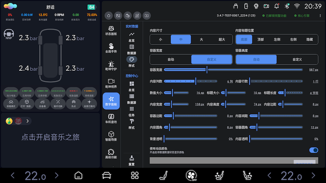Tap the power icon in top toolbar
The height and width of the screenshot is (183, 326).
(x=108, y=15)
